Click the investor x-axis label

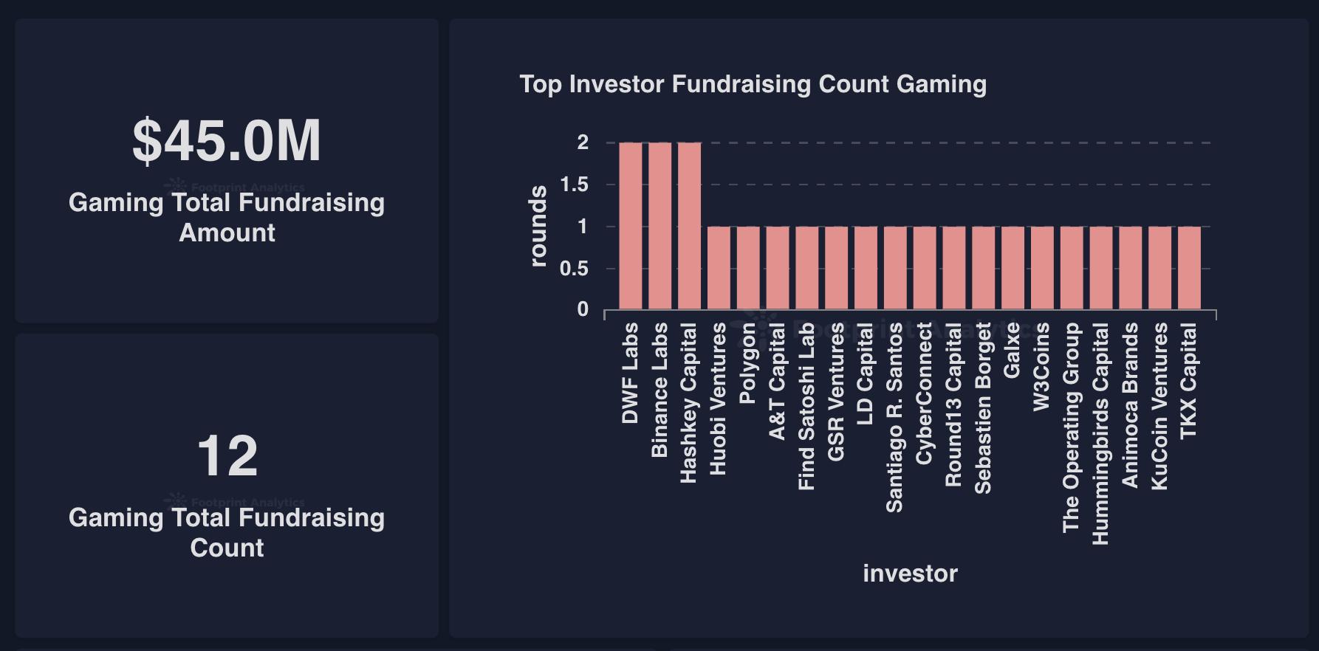tap(910, 573)
